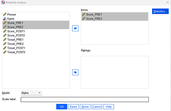Click the ruler icon next to Trivsel_PRE1
The height and width of the screenshot is (111, 171).
[x=5, y=39]
